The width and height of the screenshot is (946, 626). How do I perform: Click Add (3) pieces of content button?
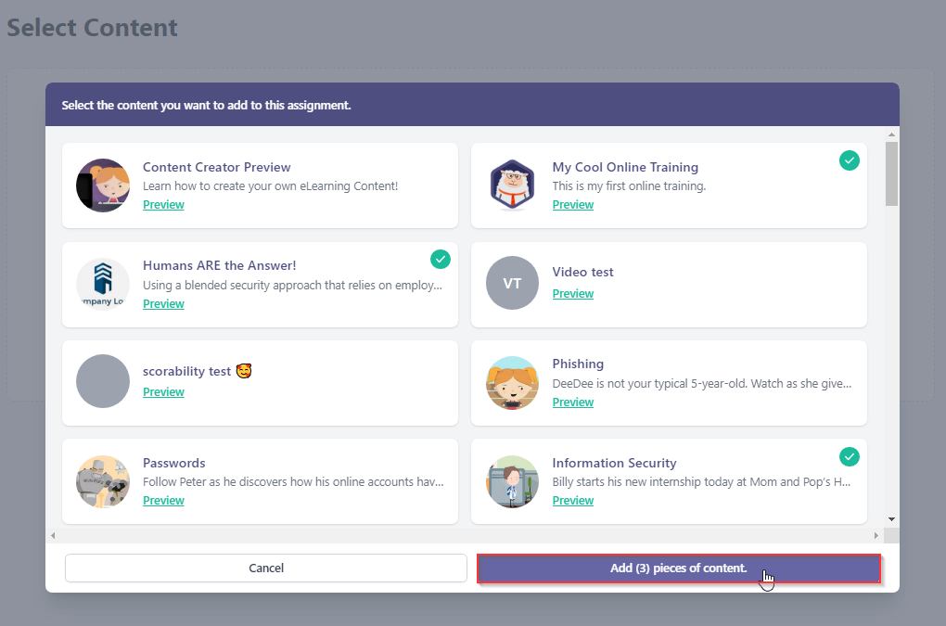[678, 569]
